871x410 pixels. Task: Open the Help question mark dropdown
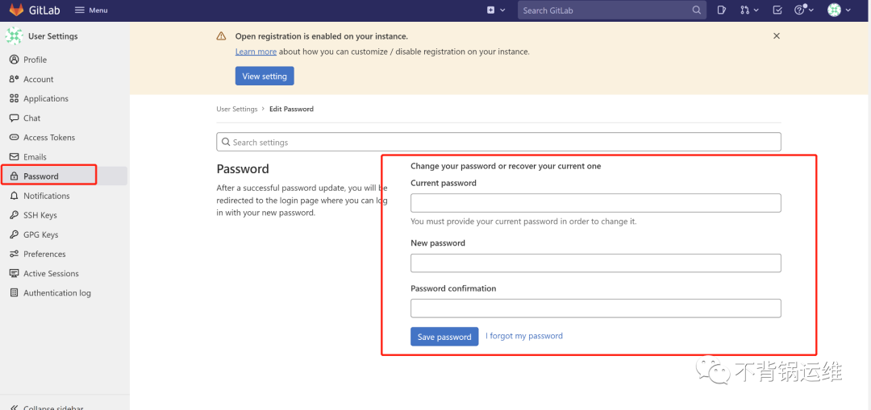coord(804,10)
